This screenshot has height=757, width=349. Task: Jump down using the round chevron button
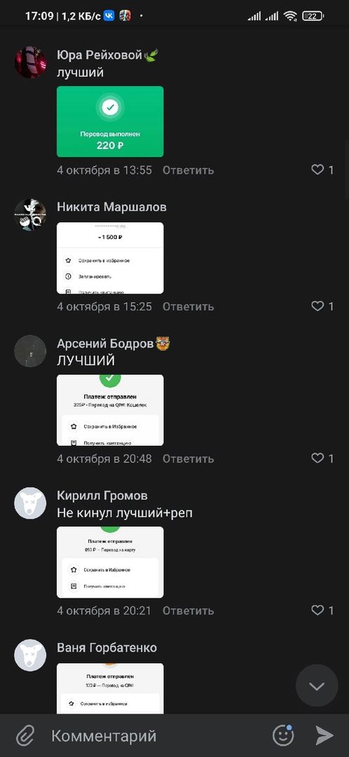pos(317,686)
